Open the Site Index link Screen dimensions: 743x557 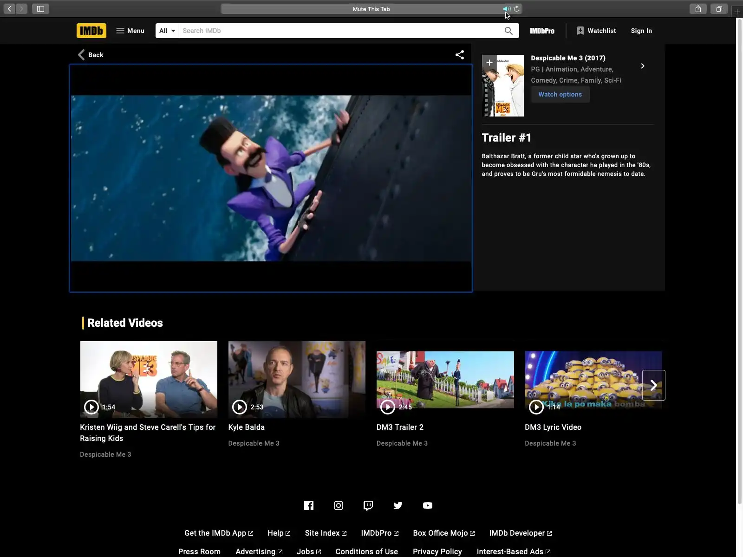326,533
